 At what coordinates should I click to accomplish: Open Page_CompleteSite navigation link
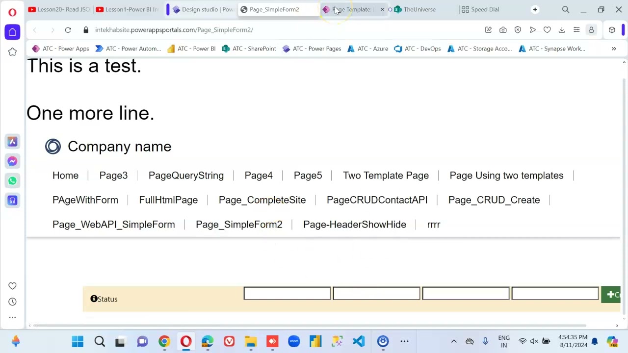[262, 200]
